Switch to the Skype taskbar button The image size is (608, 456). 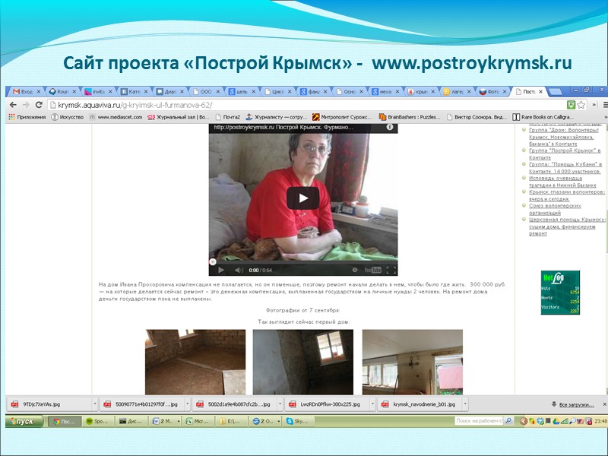(298, 421)
